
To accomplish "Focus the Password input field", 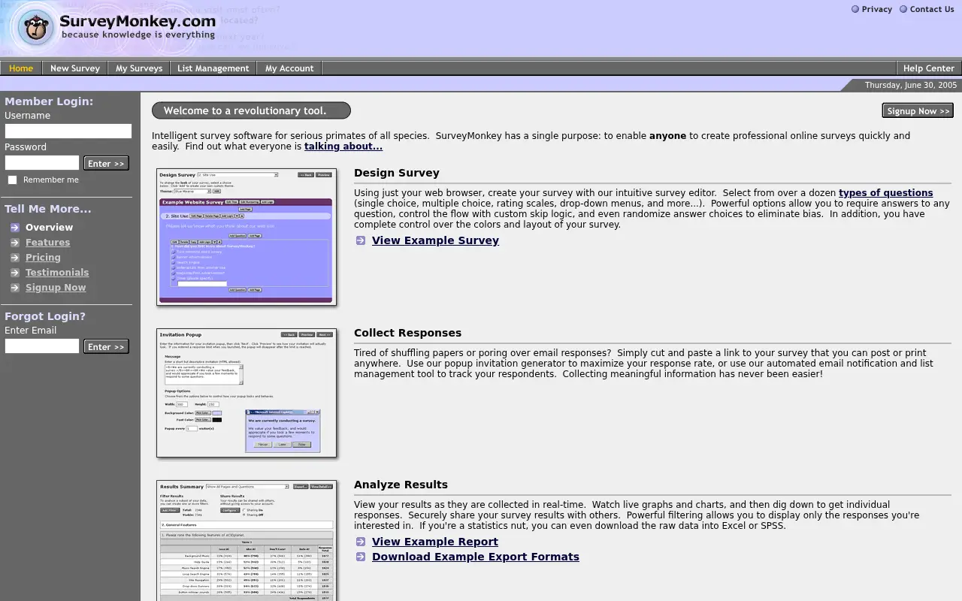I will coord(42,163).
